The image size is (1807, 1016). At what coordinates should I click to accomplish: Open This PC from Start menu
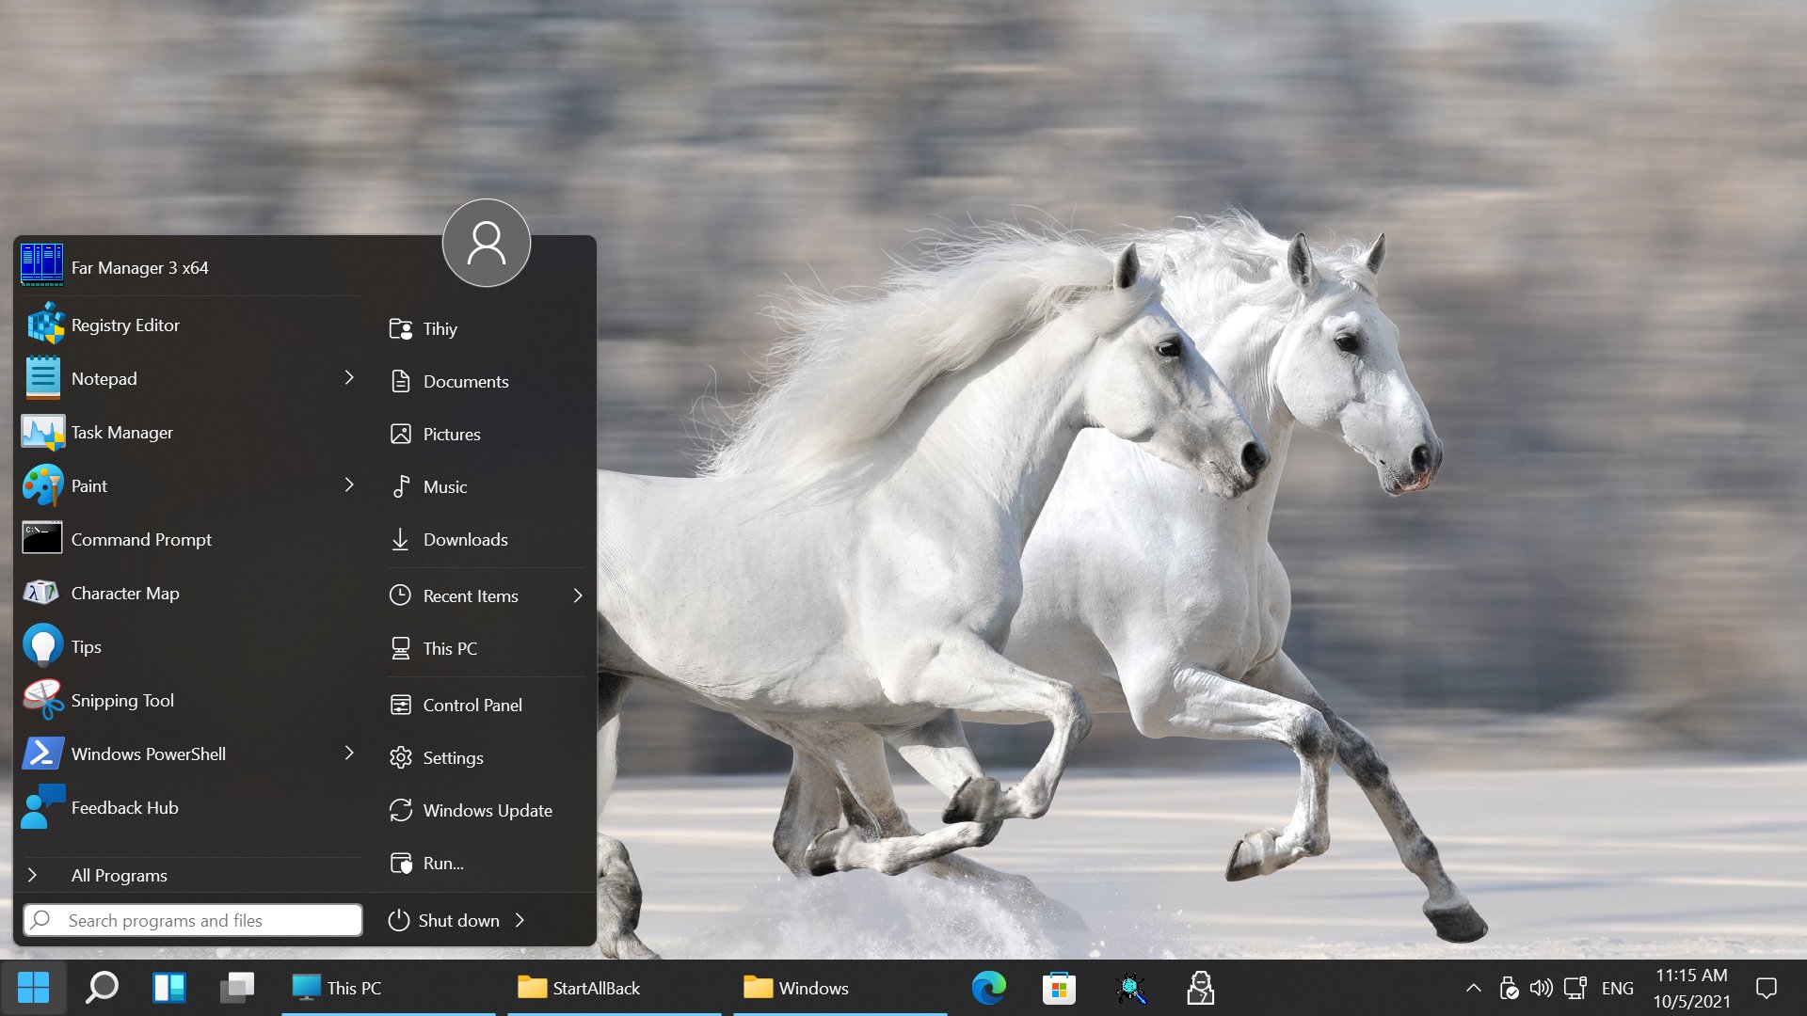point(448,647)
